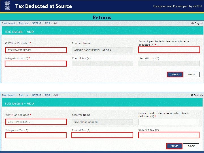Open GSTR-7 link in upper breadcrumb
Viewport: 204px width, 153px height.
37,23
